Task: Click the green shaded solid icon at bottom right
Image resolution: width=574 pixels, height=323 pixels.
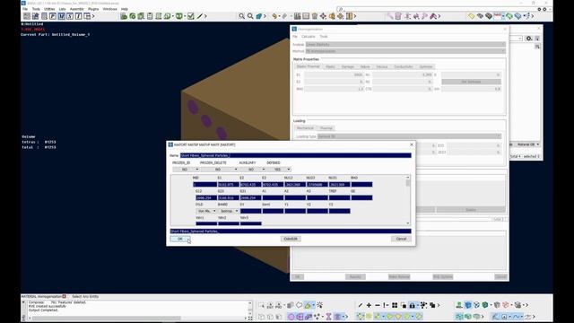Action: (485, 305)
